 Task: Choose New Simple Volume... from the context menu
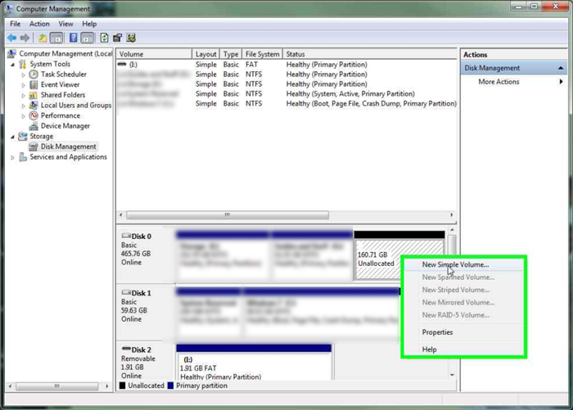coord(463,264)
